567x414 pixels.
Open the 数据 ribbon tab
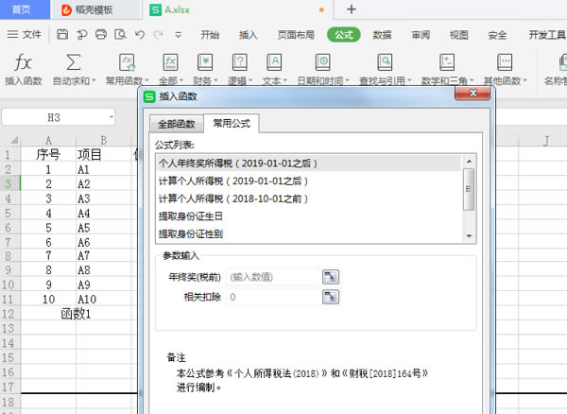click(382, 35)
